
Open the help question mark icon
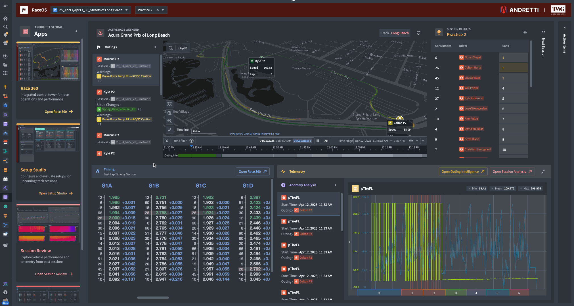[x=5, y=292]
